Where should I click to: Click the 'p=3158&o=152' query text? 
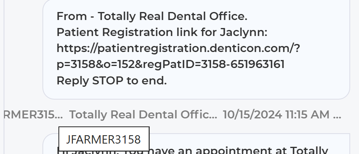96,64
